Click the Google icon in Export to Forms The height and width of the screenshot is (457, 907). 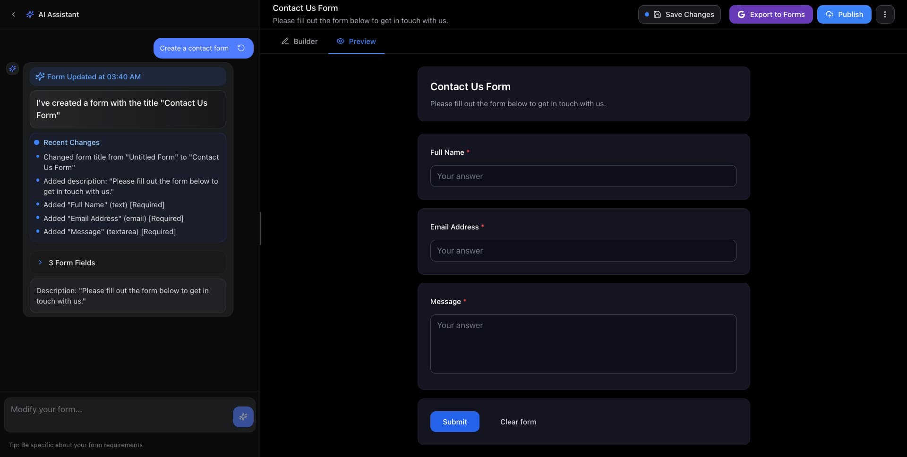click(741, 15)
